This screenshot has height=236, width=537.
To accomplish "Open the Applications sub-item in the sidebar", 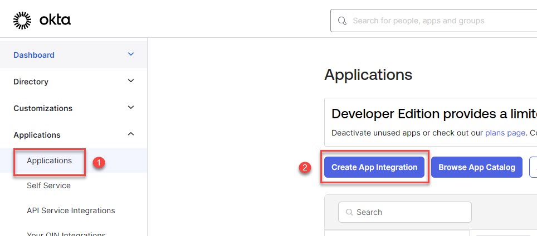I will (49, 161).
